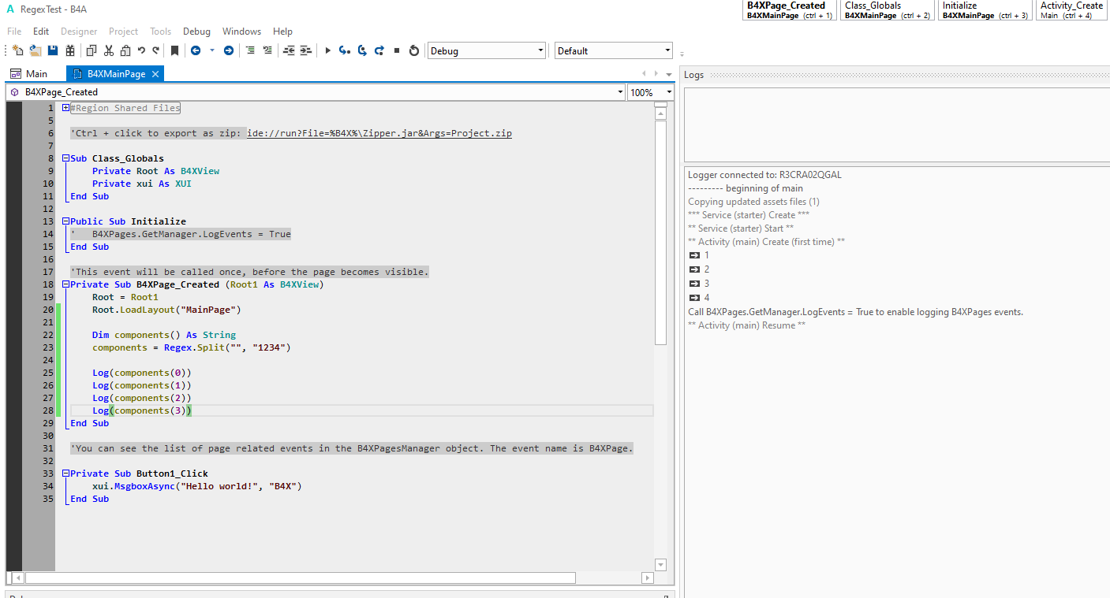Toggle bookmark on current line
Image resolution: width=1110 pixels, height=598 pixels.
[x=174, y=50]
